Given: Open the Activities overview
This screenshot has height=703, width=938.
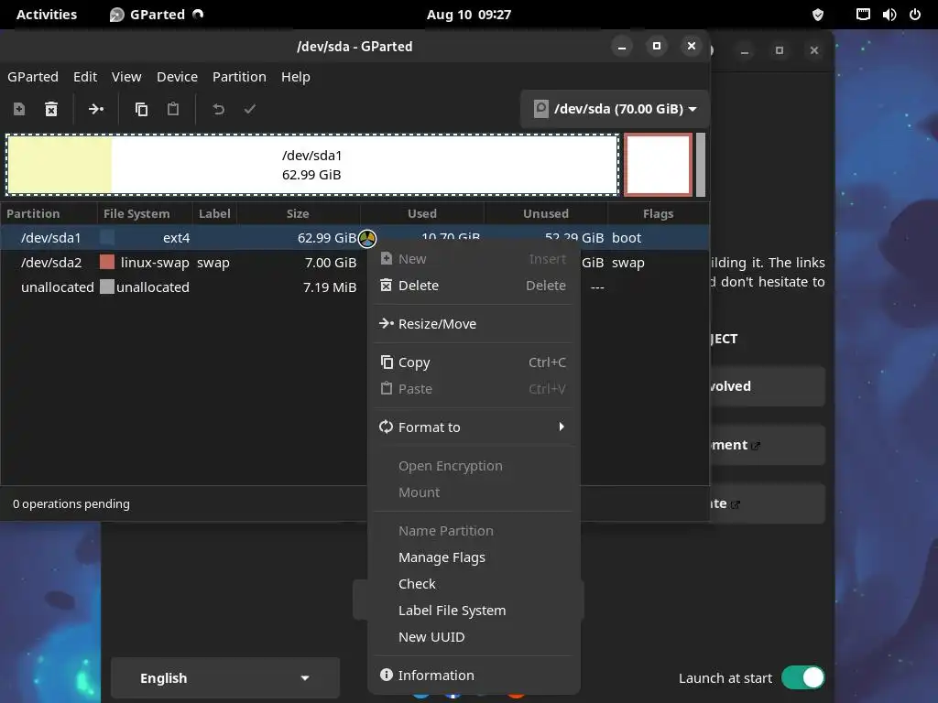Looking at the screenshot, I should pyautogui.click(x=47, y=15).
